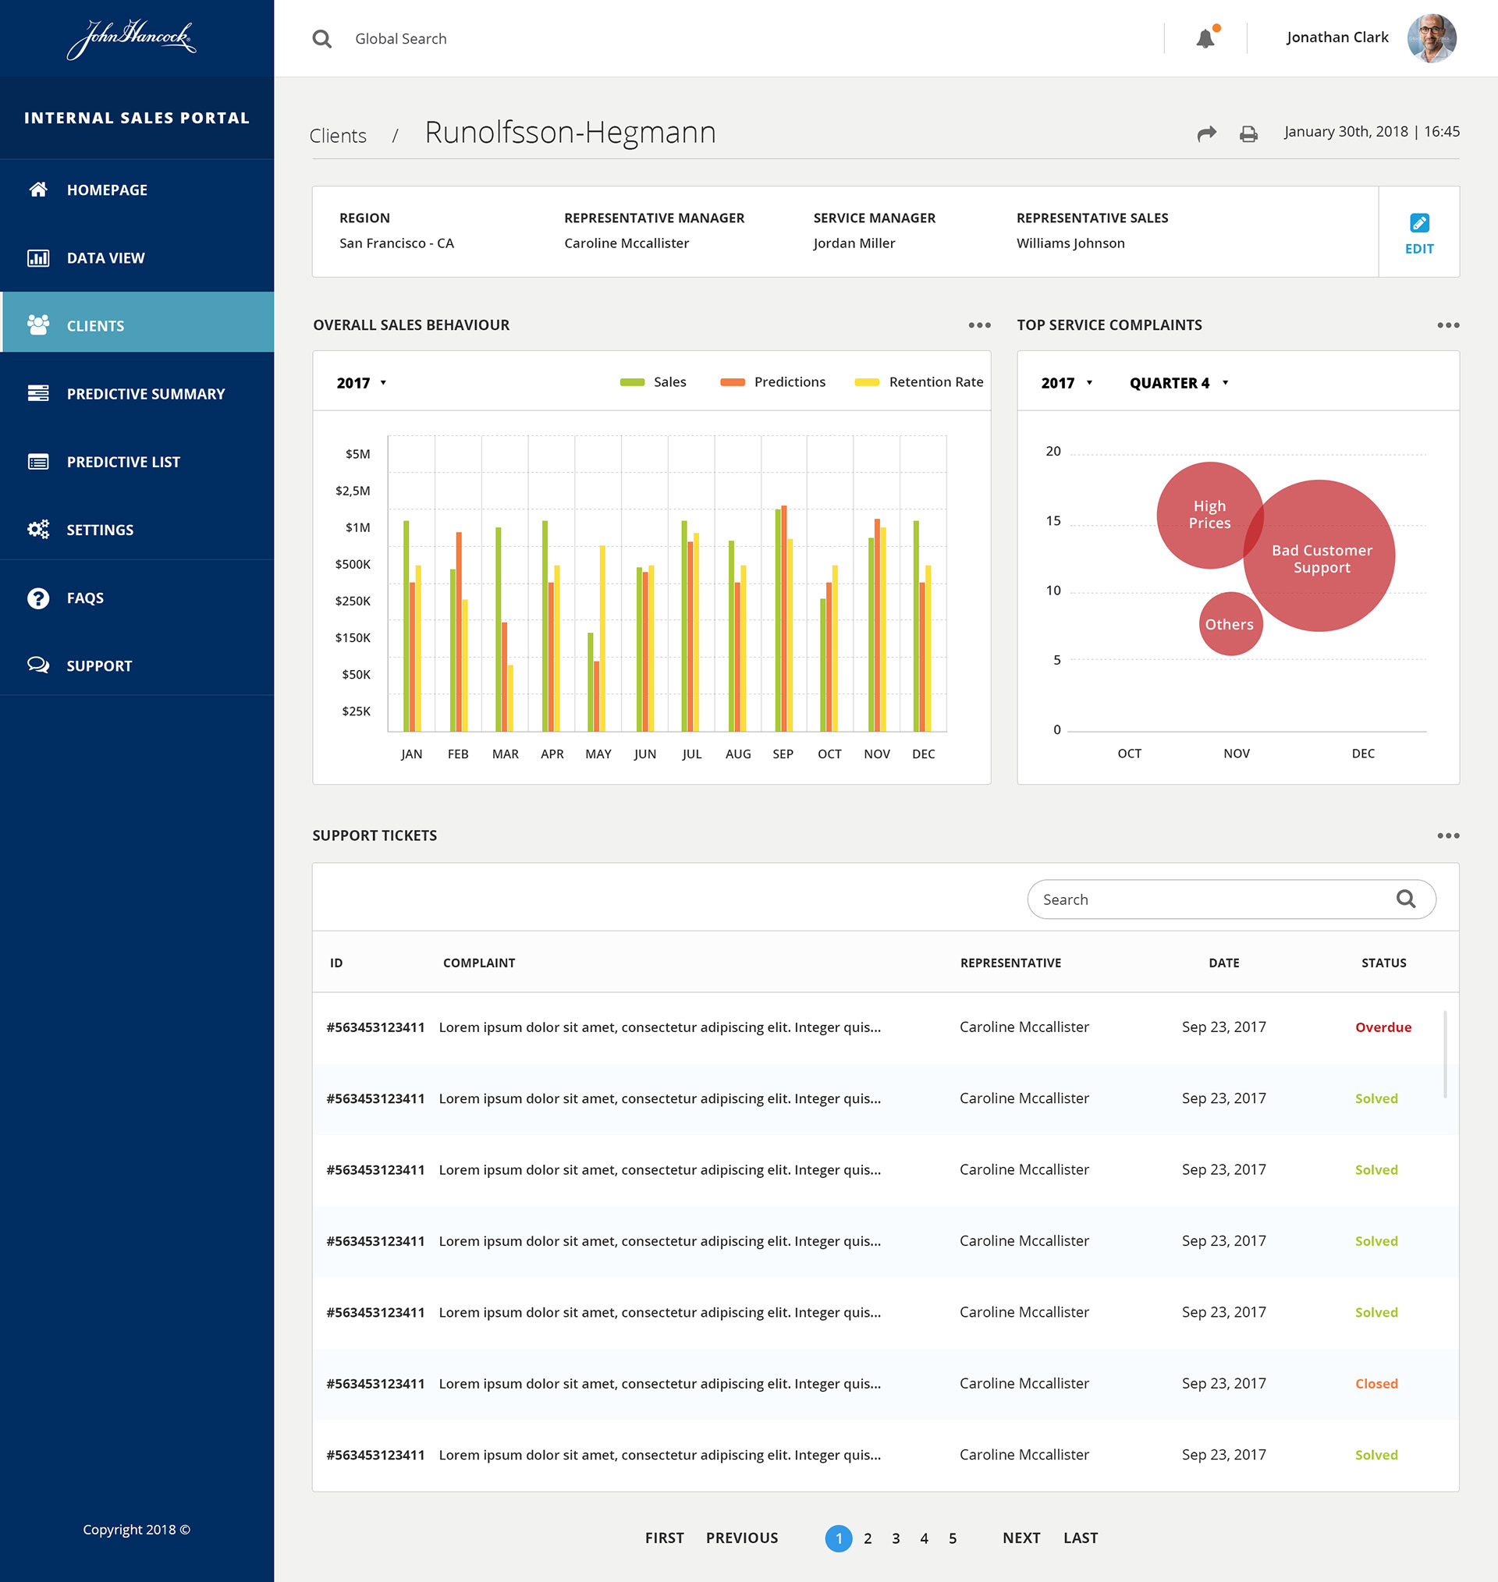This screenshot has width=1498, height=1582.
Task: Toggle the Predictions legend series
Action: click(772, 382)
